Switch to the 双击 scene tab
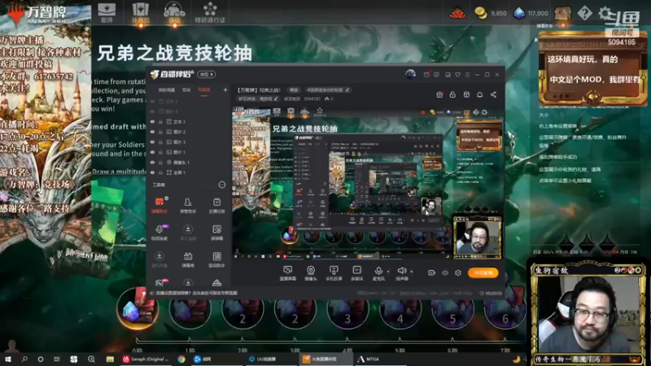 coord(186,89)
